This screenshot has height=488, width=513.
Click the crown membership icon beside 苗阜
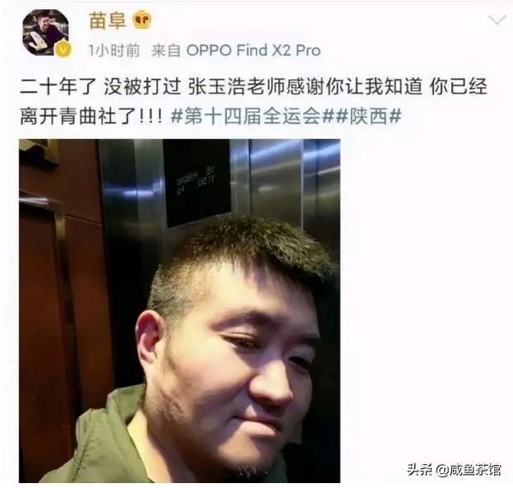[x=142, y=21]
